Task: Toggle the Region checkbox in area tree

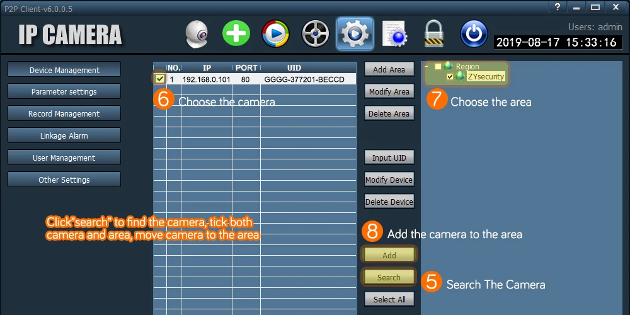Action: 438,67
